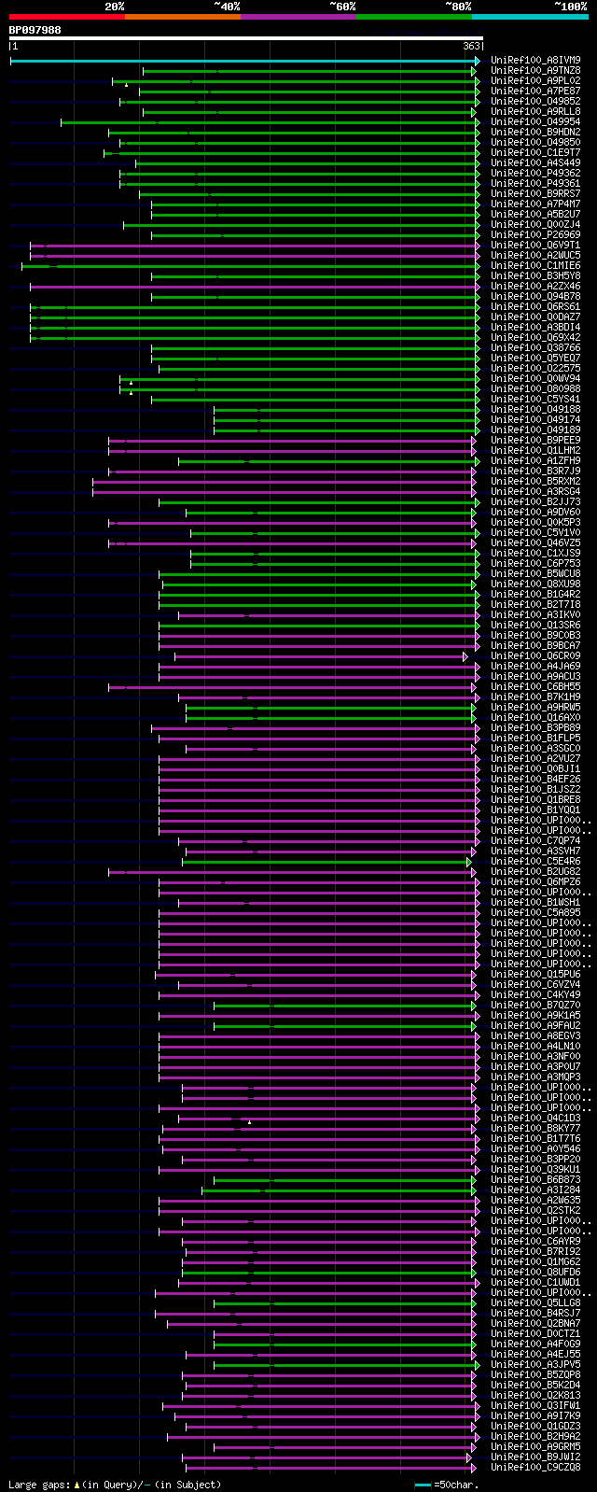This screenshot has height=1492, width=597.
Task: Click UniRef100_Q15PU6 entry
Action: click(x=535, y=975)
